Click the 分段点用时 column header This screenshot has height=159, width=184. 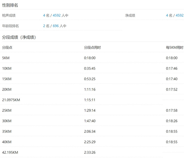92,48
